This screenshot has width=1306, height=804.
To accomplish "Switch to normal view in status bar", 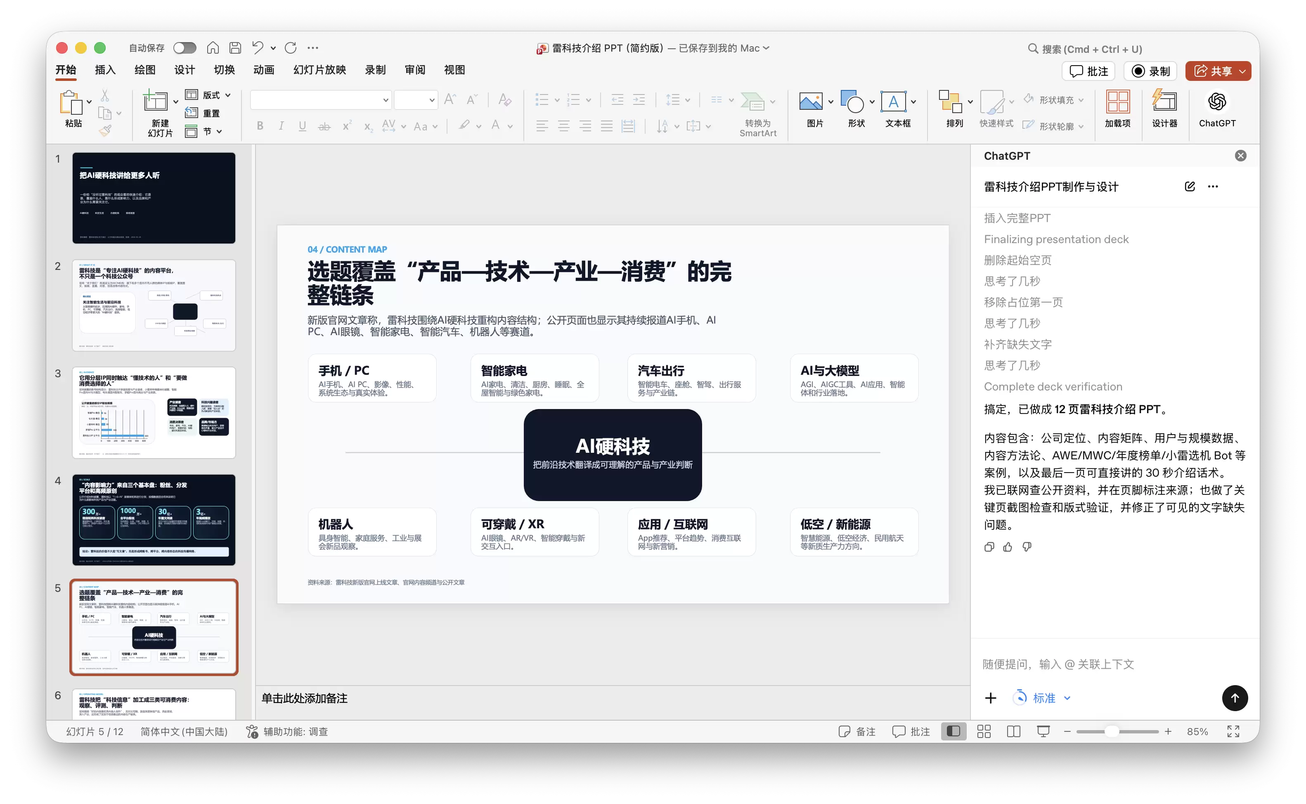I will click(x=953, y=731).
